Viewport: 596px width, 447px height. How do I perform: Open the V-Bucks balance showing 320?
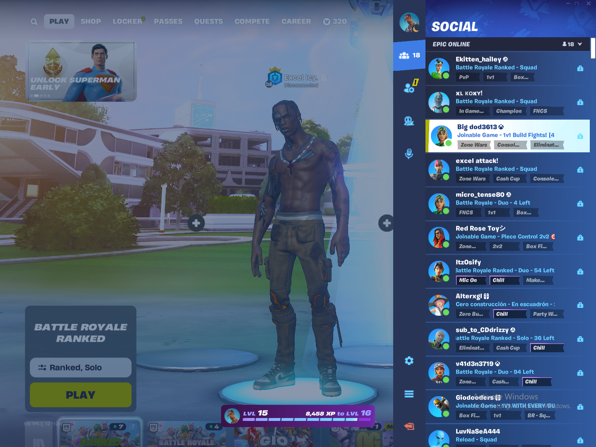(335, 22)
